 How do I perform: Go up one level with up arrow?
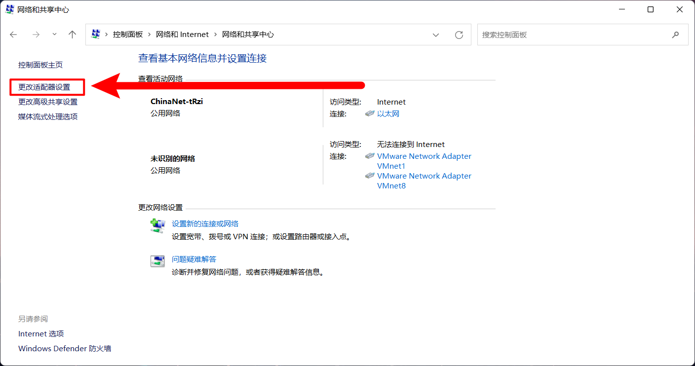(x=73, y=35)
